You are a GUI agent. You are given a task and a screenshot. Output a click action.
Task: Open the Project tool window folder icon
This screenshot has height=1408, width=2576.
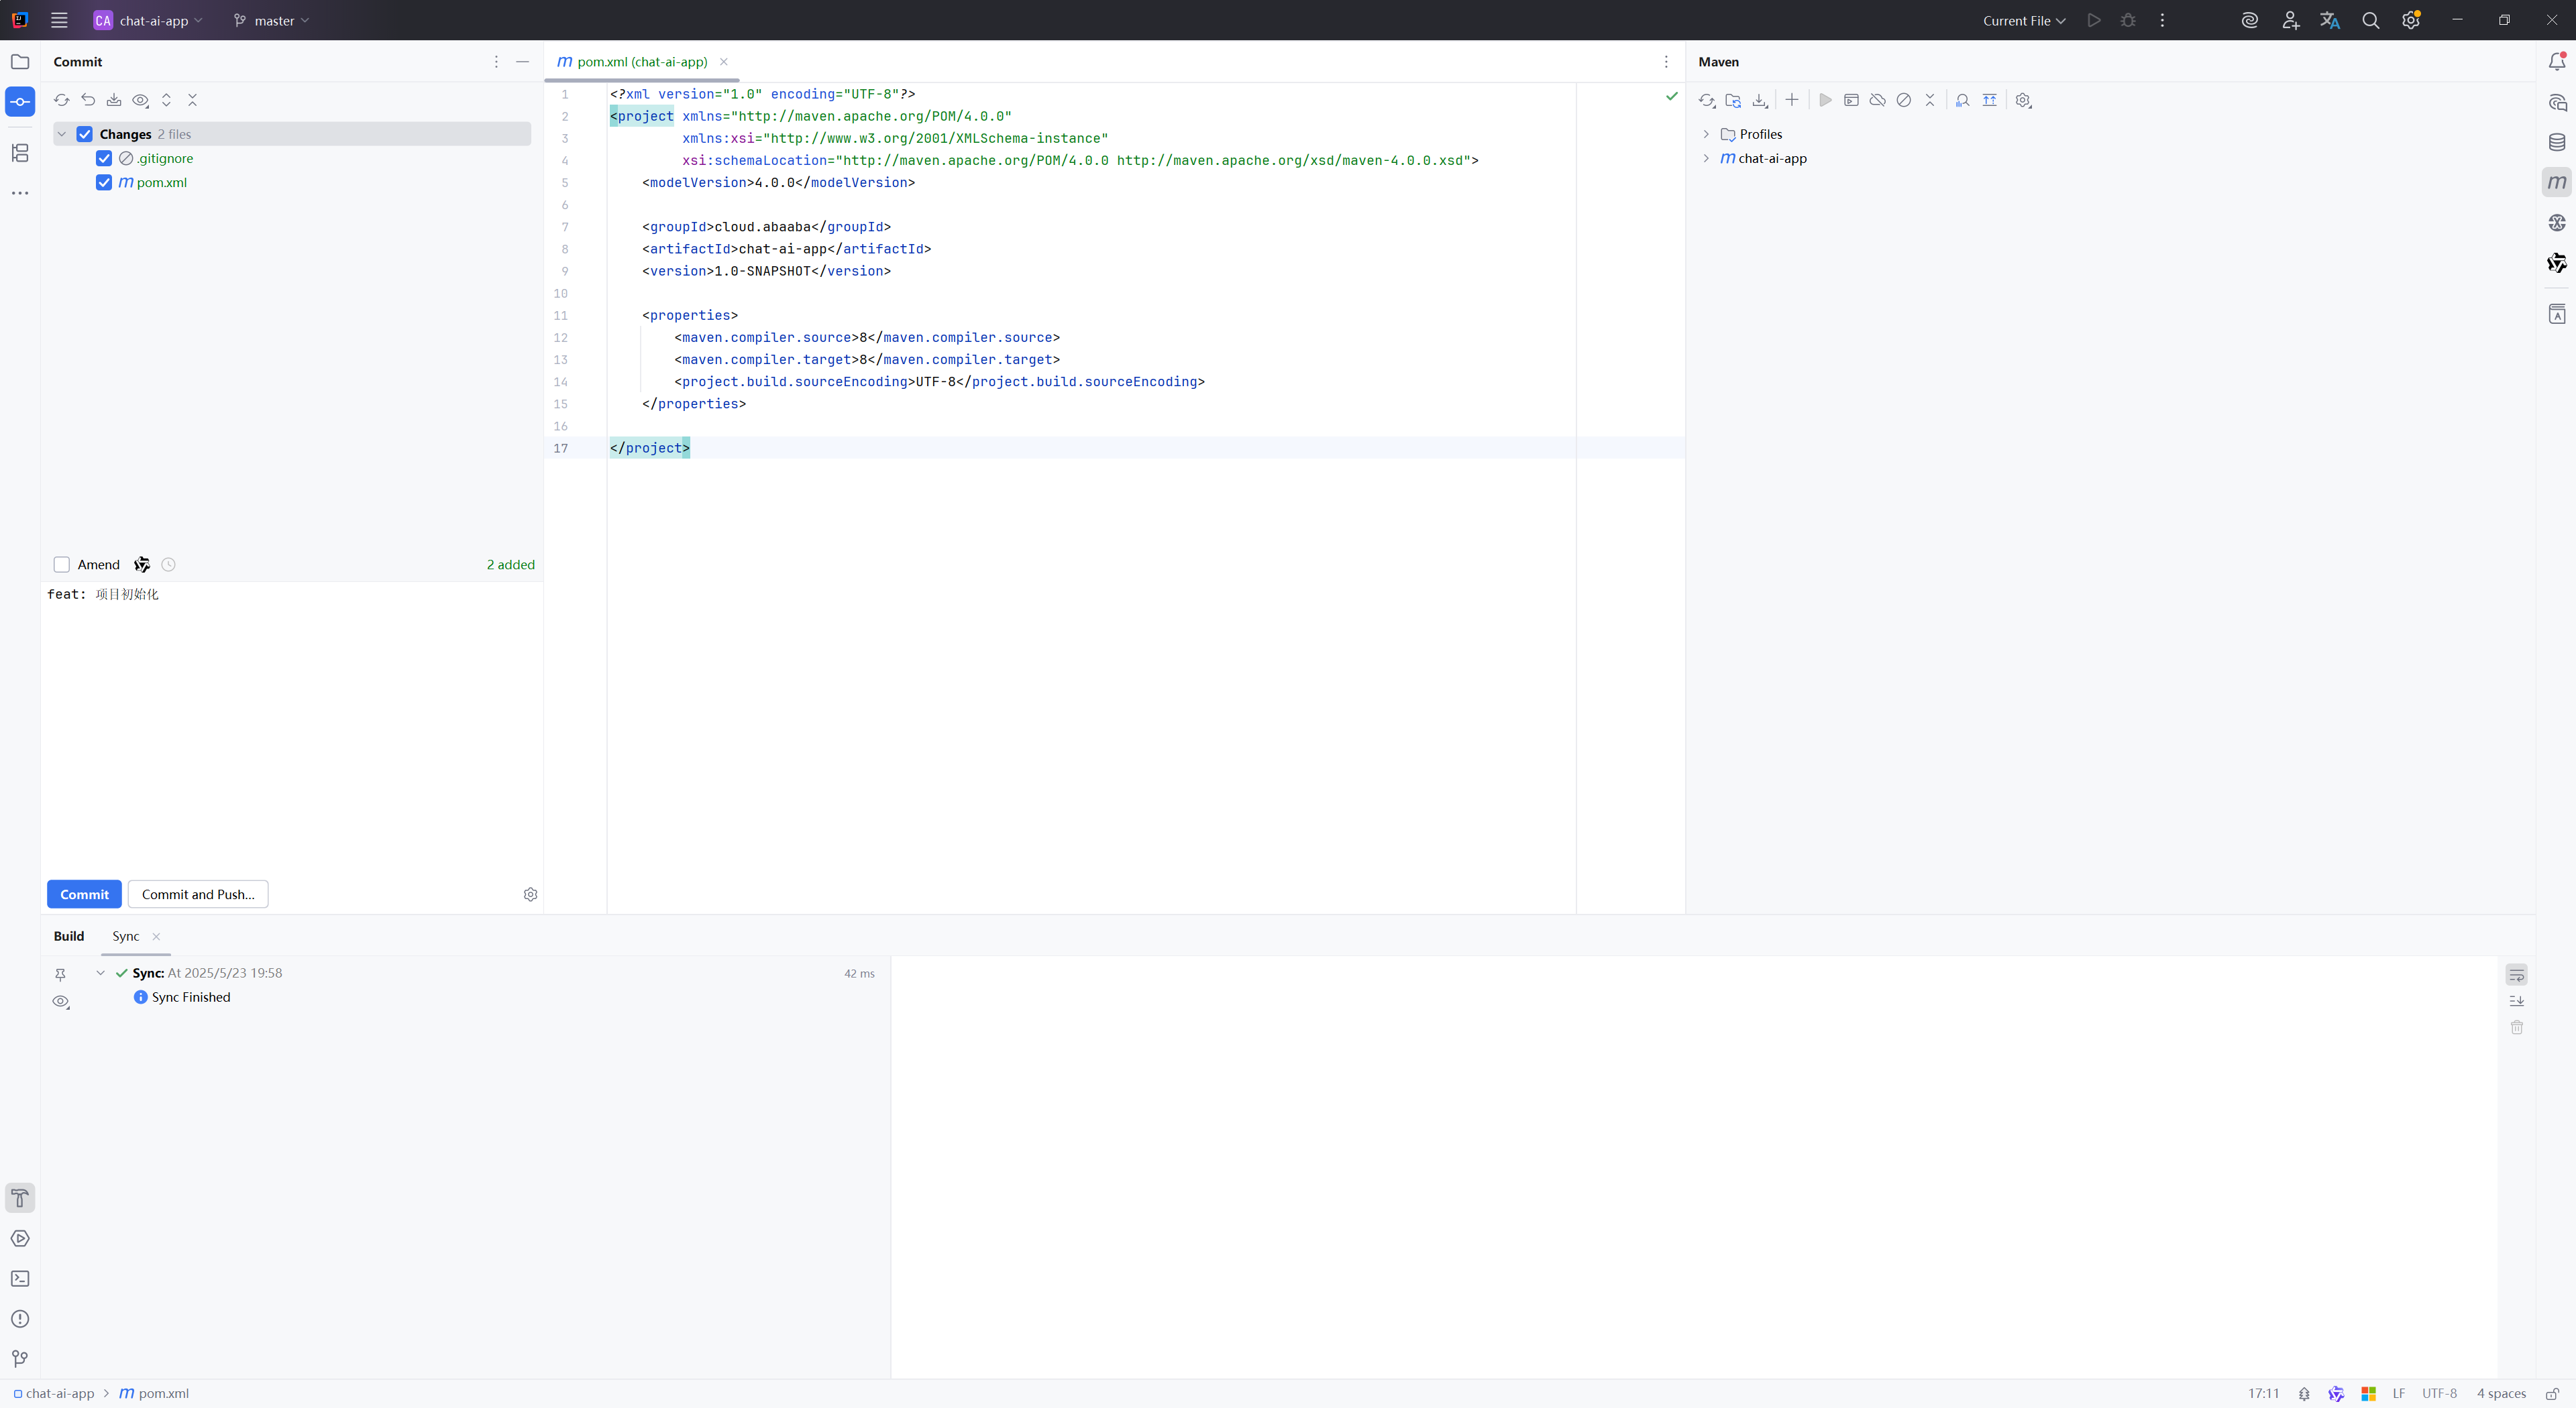pos(20,62)
